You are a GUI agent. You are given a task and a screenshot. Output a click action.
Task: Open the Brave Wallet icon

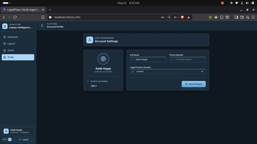click(x=242, y=17)
